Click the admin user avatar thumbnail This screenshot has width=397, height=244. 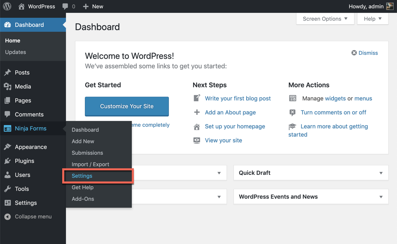click(390, 6)
